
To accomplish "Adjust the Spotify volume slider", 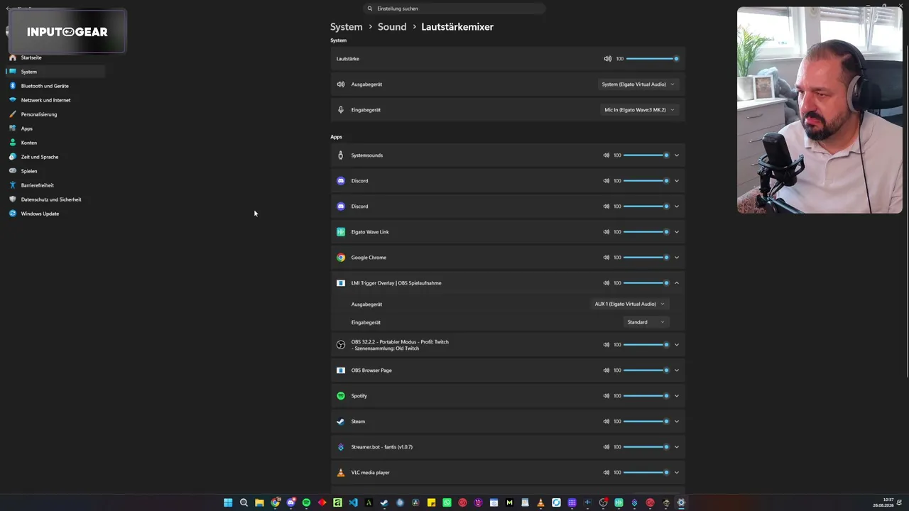I will [646, 396].
